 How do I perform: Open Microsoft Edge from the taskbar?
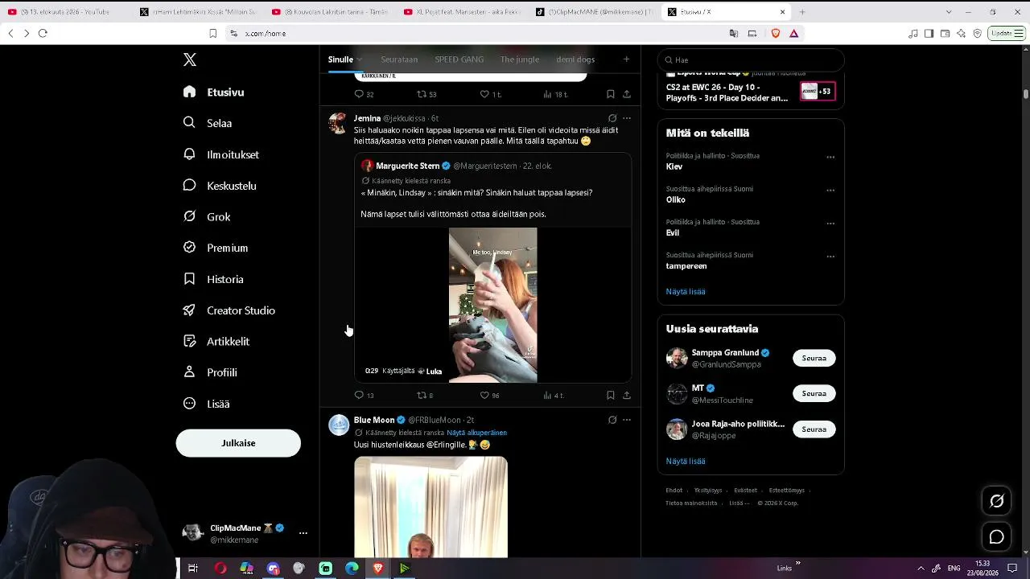(352, 569)
